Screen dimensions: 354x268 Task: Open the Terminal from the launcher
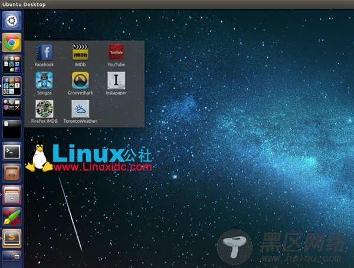point(12,152)
